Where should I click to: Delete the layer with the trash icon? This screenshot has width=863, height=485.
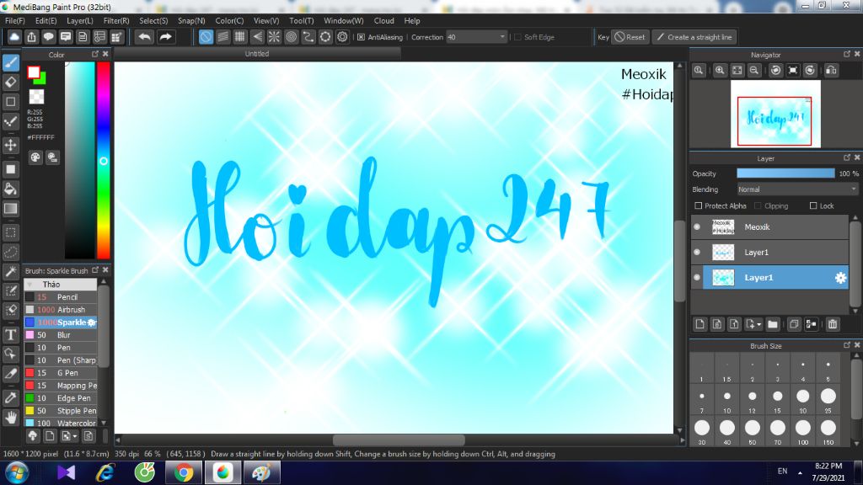(833, 324)
